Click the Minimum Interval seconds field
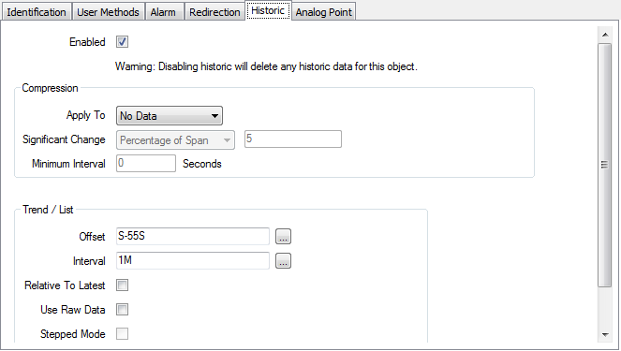This screenshot has height=351, width=621. (146, 163)
